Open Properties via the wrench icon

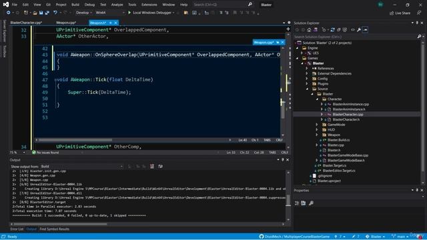click(x=359, y=29)
